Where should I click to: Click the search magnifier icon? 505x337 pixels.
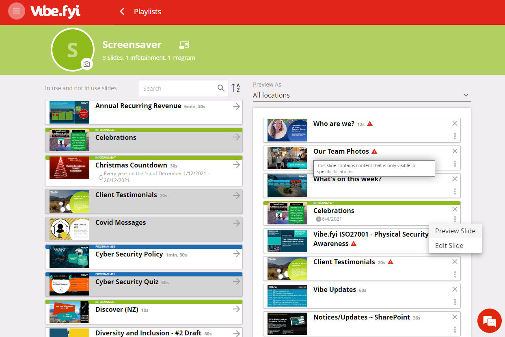pos(221,88)
